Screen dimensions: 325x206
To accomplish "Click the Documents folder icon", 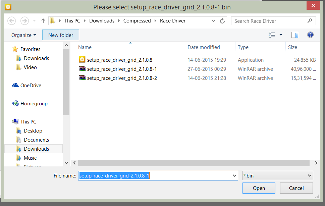I will coord(18,140).
